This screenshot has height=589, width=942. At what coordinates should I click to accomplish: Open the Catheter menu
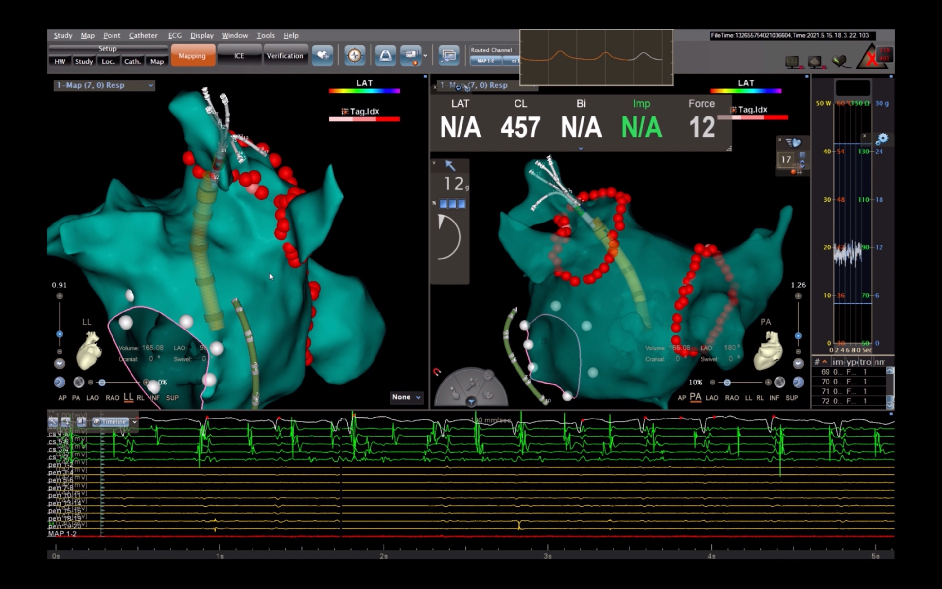(143, 35)
